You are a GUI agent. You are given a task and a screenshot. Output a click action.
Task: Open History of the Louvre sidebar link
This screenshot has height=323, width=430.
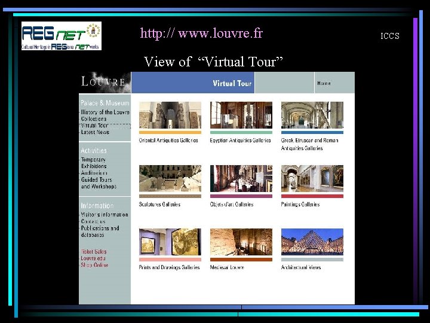tap(105, 112)
